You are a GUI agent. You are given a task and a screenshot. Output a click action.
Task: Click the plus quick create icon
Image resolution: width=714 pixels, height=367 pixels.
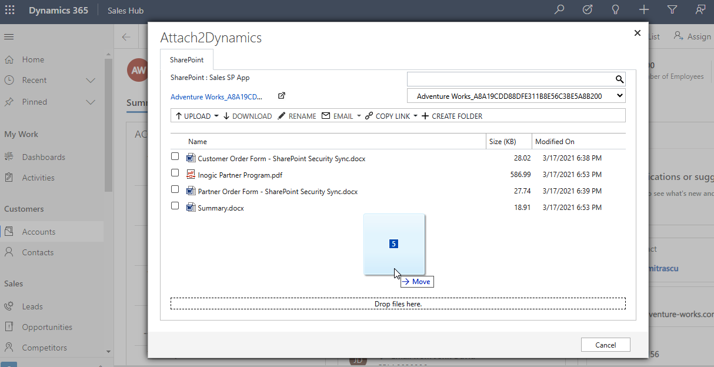pos(644,9)
